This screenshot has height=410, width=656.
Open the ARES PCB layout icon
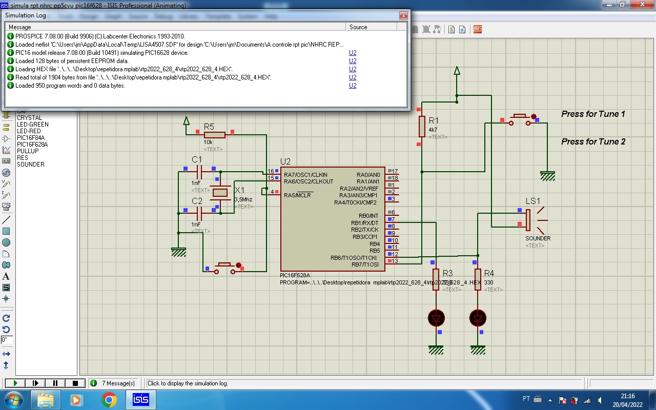click(x=478, y=30)
